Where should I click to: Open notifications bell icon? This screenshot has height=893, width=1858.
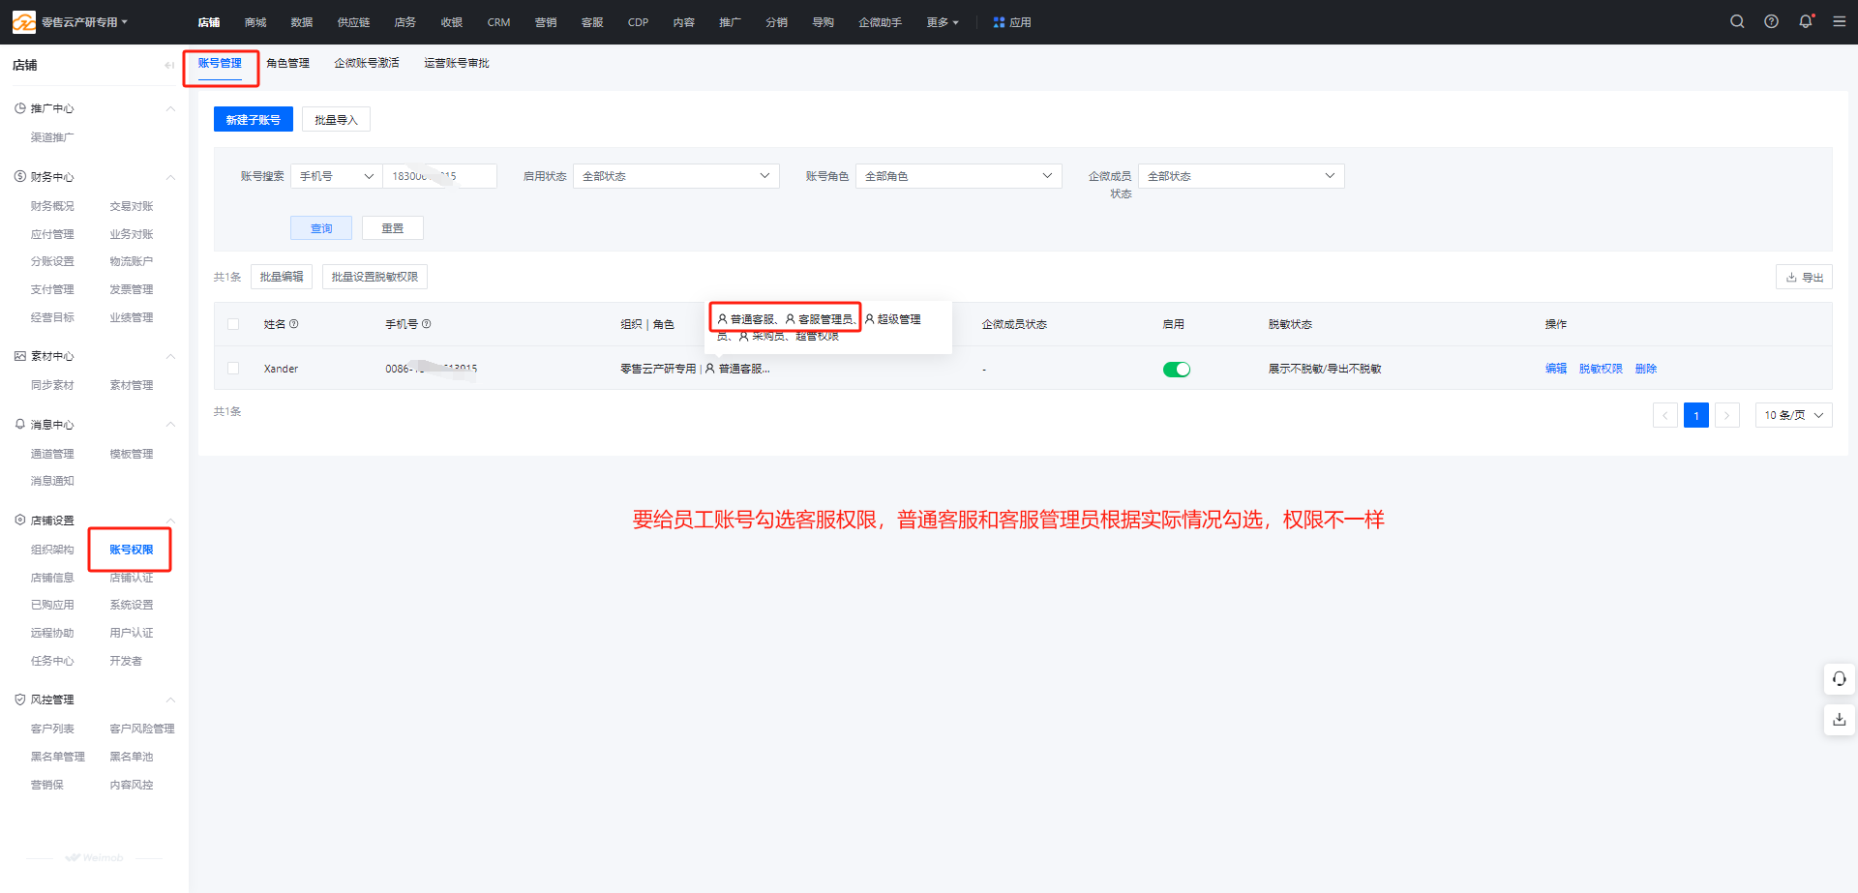(x=1805, y=21)
